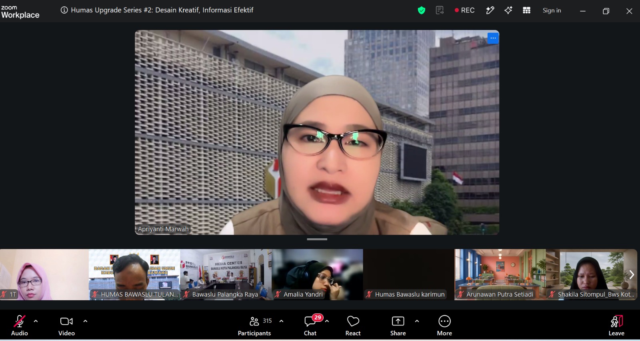This screenshot has height=341, width=640.
Task: Open the Participants panel
Action: coord(254,326)
